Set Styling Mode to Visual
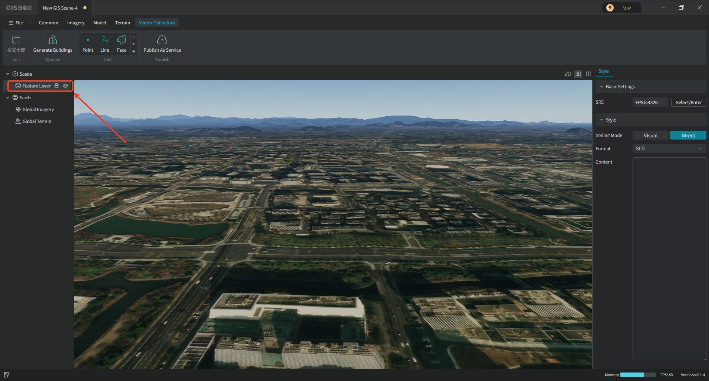Image resolution: width=709 pixels, height=381 pixels. (x=651, y=135)
